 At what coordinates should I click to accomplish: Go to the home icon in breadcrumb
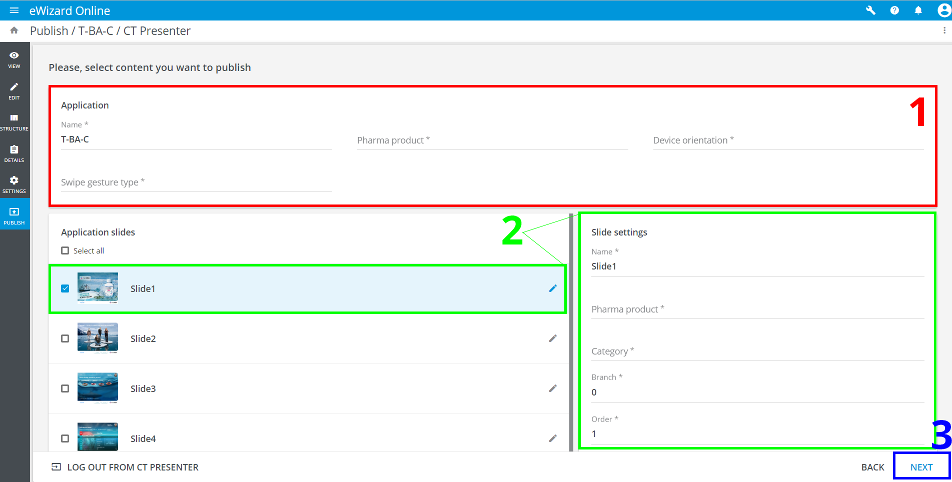[14, 30]
